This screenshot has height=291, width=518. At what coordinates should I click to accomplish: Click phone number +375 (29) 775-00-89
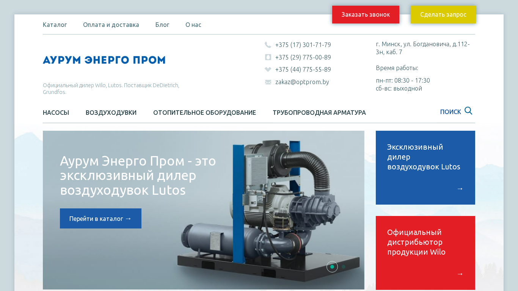pos(303,57)
